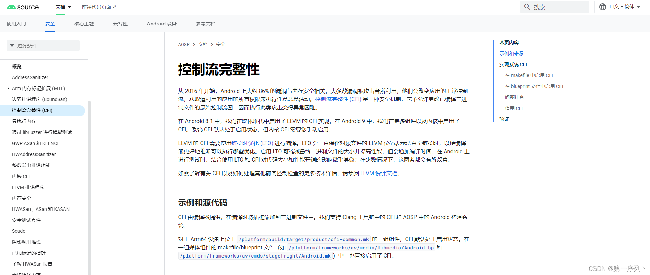This screenshot has width=650, height=275.
Task: Click the left sidebar scrollbar
Action: (89, 187)
